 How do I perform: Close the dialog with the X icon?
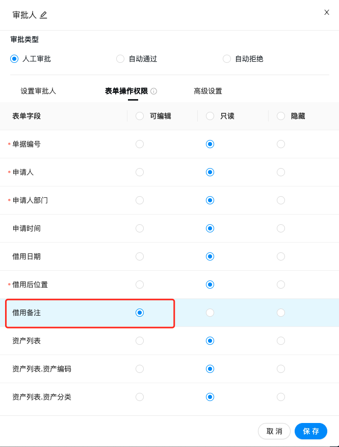click(x=327, y=12)
